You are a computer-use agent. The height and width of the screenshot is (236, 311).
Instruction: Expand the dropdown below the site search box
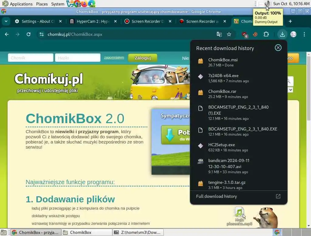(291, 90)
